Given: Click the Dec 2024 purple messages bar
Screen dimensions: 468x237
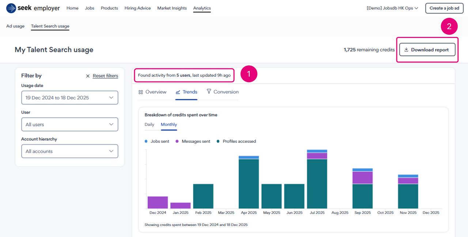Looking at the screenshot, I should pyautogui.click(x=158, y=202).
